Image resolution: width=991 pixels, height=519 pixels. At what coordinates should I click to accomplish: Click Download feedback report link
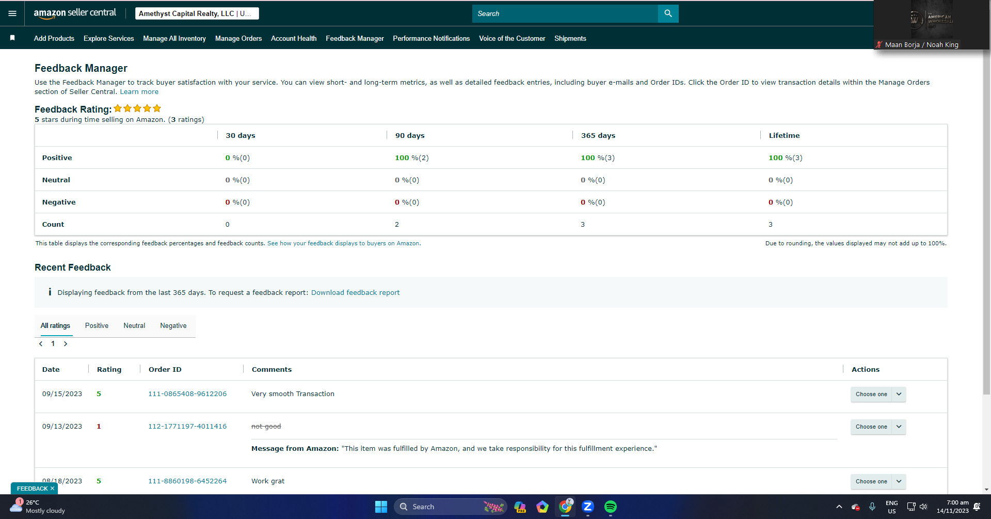pos(355,292)
